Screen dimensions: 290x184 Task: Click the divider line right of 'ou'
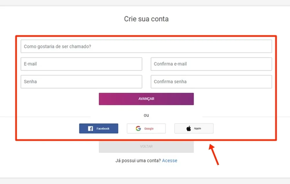(x=246, y=117)
